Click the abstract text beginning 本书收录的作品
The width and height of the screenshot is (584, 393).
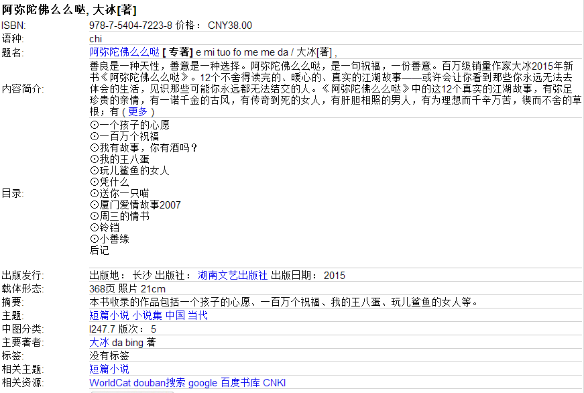(284, 302)
